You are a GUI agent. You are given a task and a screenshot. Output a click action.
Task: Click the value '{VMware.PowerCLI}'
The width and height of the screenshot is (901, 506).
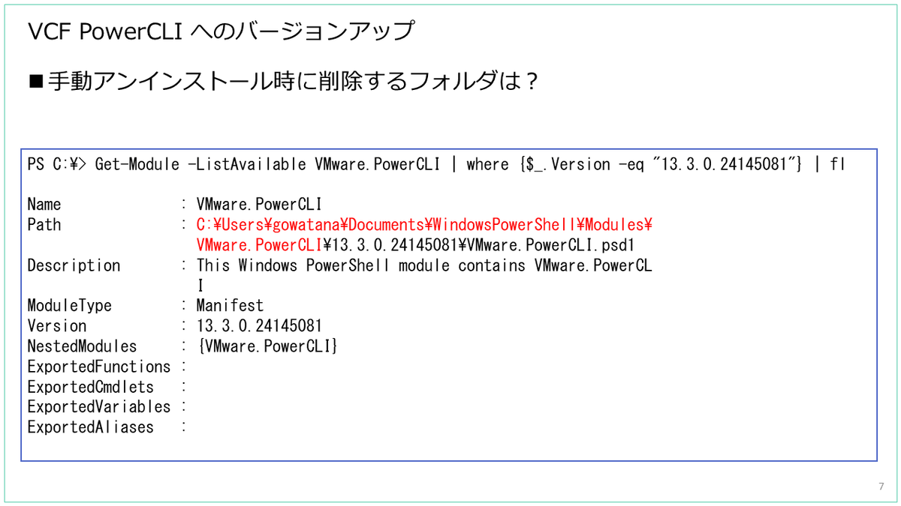pyautogui.click(x=267, y=346)
